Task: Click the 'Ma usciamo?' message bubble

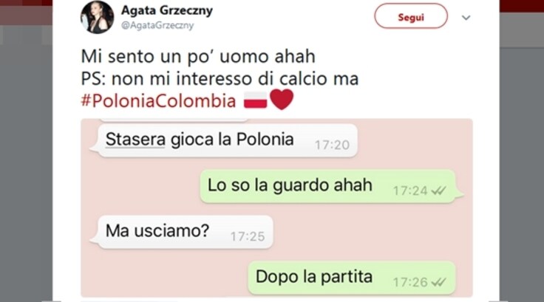Action: point(186,232)
